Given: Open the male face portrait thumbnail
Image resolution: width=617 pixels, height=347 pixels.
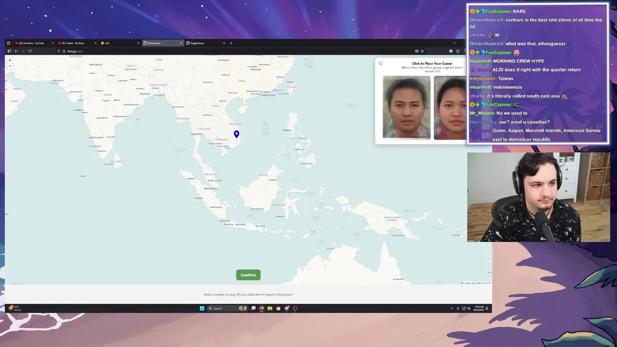Looking at the screenshot, I should (406, 107).
